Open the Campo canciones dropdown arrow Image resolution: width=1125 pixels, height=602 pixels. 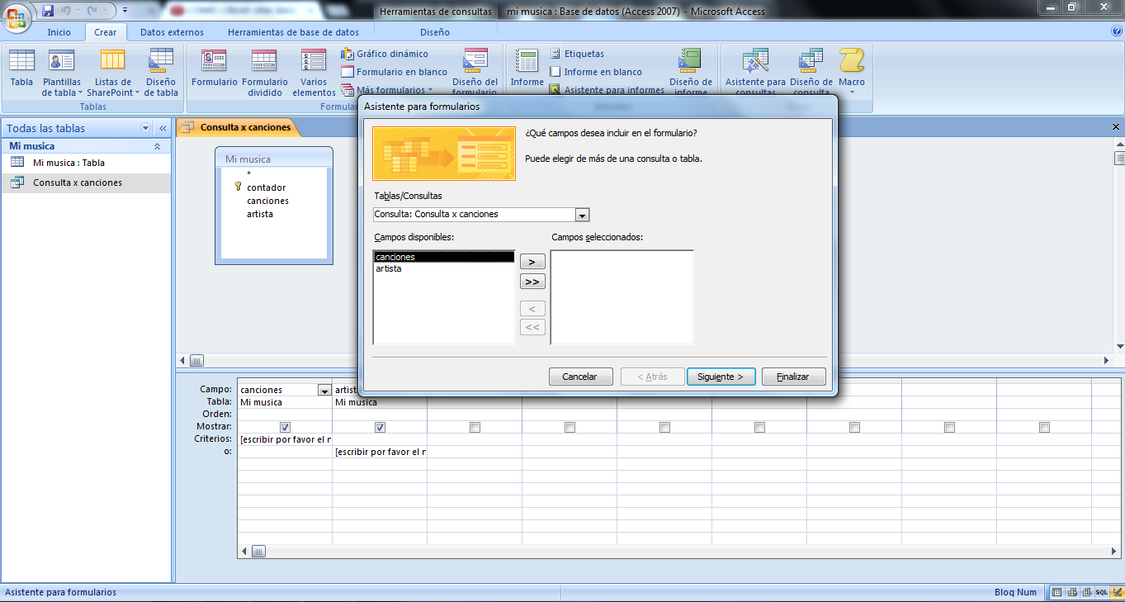[324, 390]
